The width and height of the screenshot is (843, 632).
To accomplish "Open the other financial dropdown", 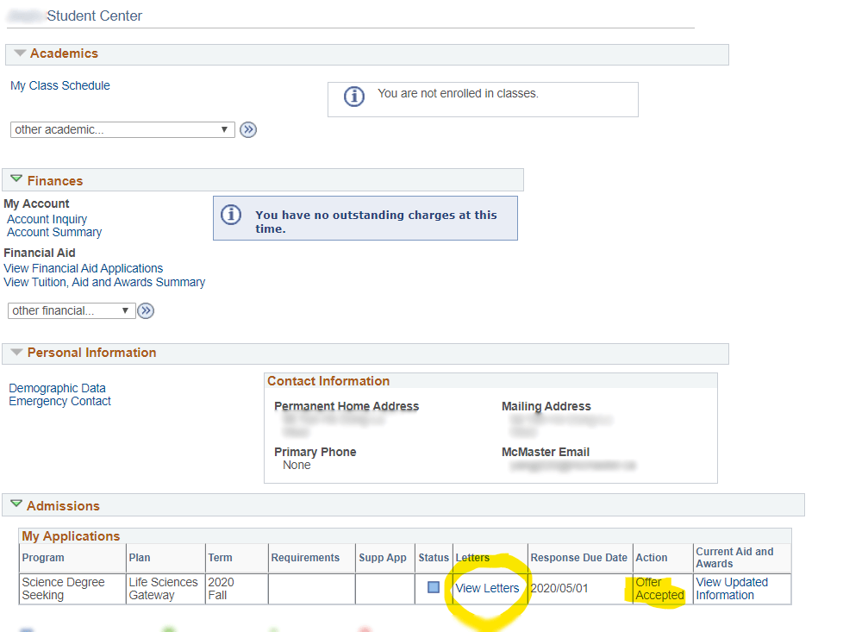I will pos(72,310).
